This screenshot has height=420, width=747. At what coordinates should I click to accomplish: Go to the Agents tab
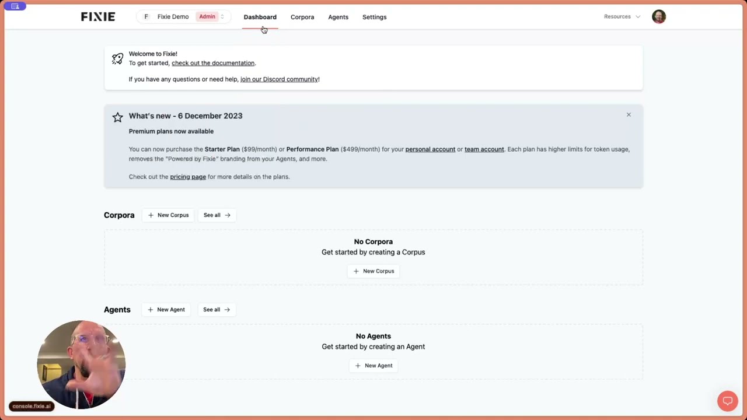[338, 17]
